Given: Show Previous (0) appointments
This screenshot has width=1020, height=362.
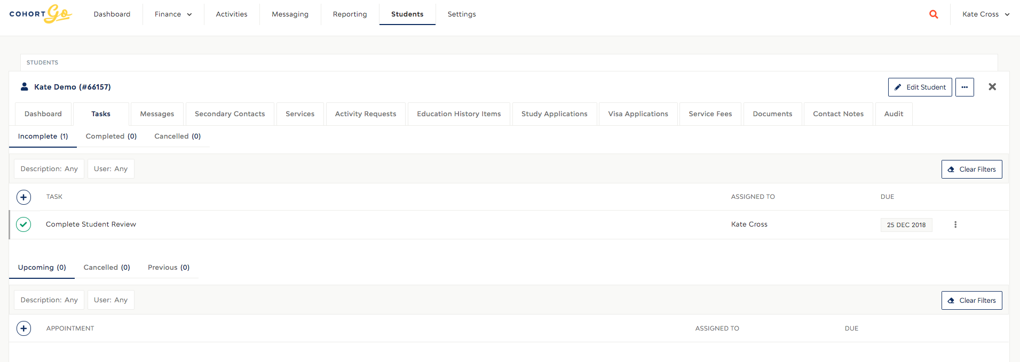Looking at the screenshot, I should click(169, 268).
